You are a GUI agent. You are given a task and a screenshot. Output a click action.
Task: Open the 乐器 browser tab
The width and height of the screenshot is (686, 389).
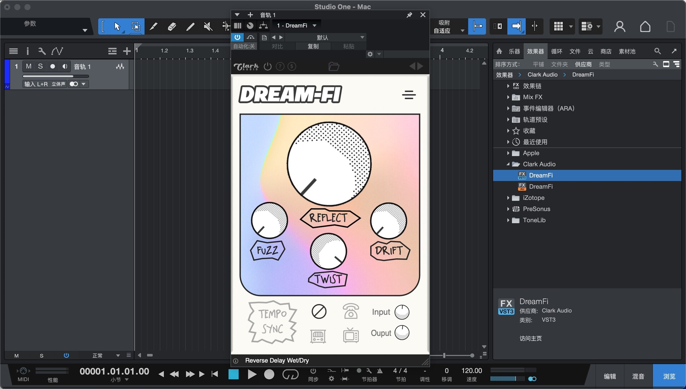pos(514,51)
